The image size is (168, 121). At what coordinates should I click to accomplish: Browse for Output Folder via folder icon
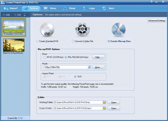click(104, 108)
